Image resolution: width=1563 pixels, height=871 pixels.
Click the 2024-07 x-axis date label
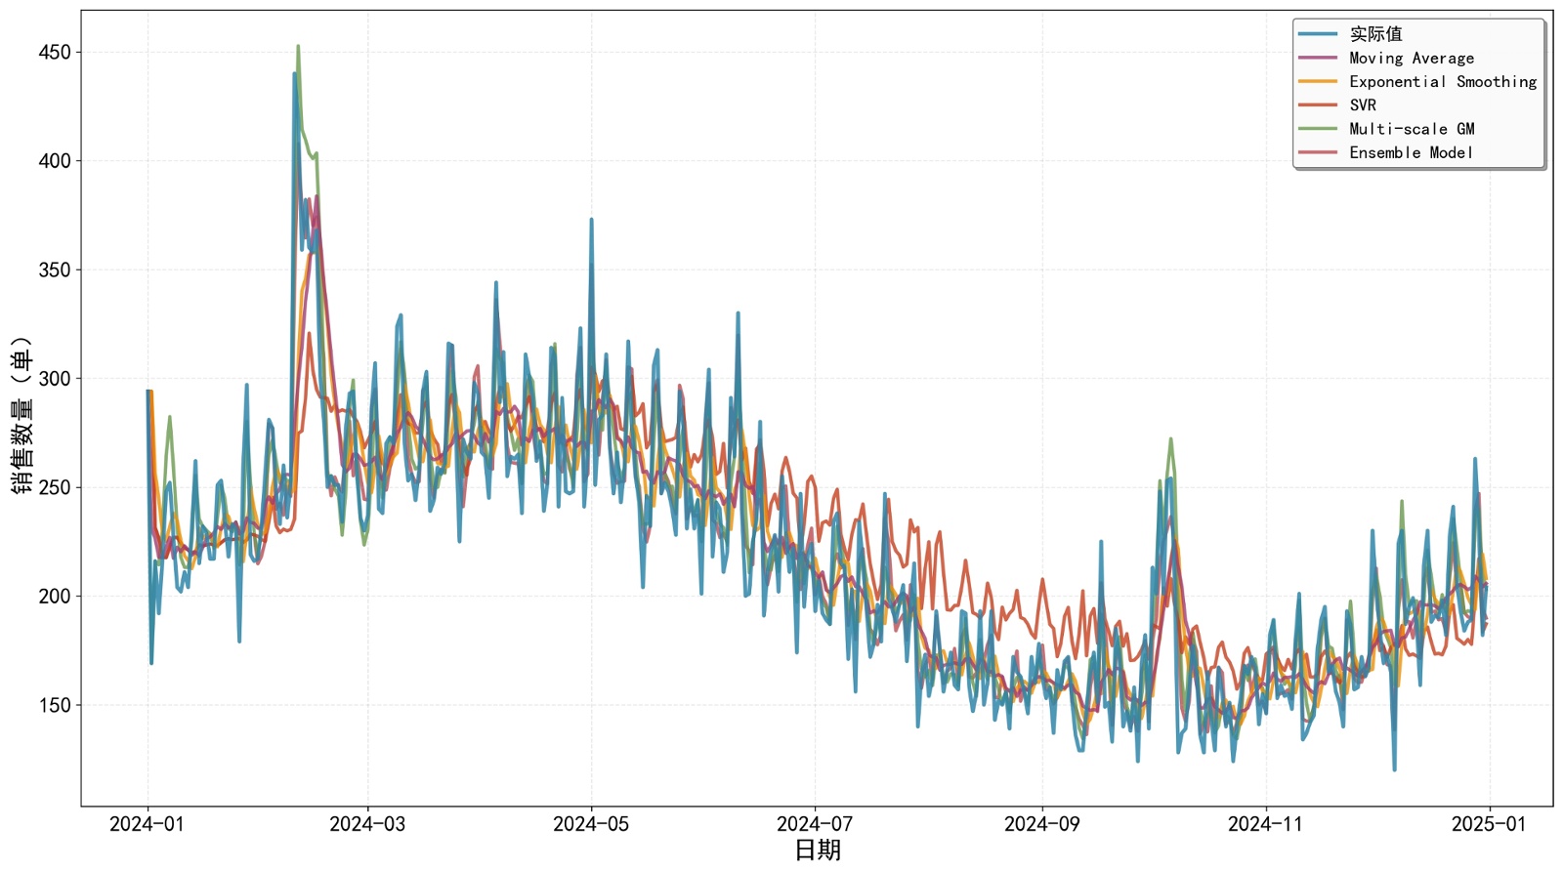(815, 824)
